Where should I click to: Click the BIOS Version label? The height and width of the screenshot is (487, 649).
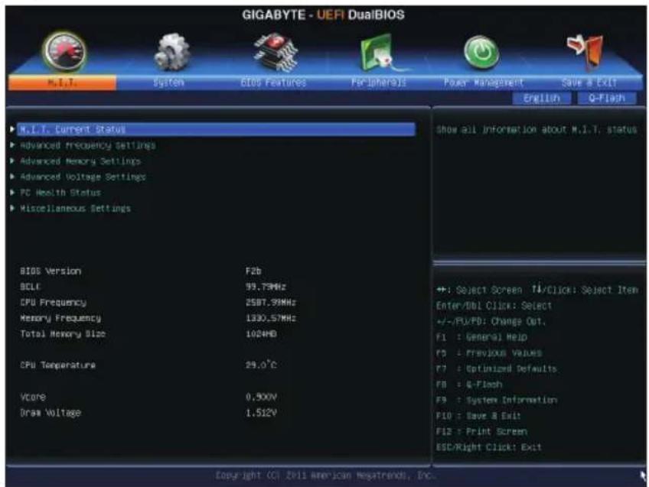51,271
